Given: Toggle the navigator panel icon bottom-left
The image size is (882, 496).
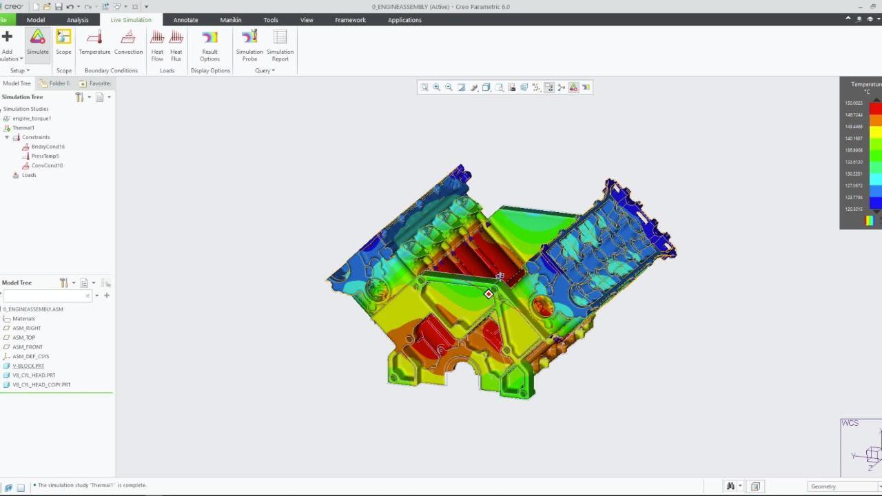Looking at the screenshot, I should click(x=8, y=487).
